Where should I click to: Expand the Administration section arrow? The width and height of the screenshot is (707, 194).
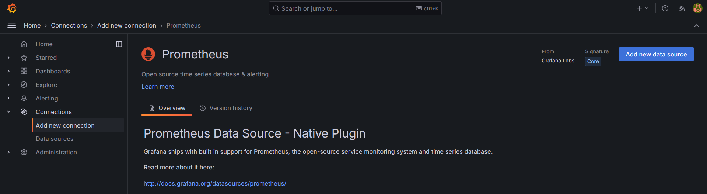tap(8, 152)
